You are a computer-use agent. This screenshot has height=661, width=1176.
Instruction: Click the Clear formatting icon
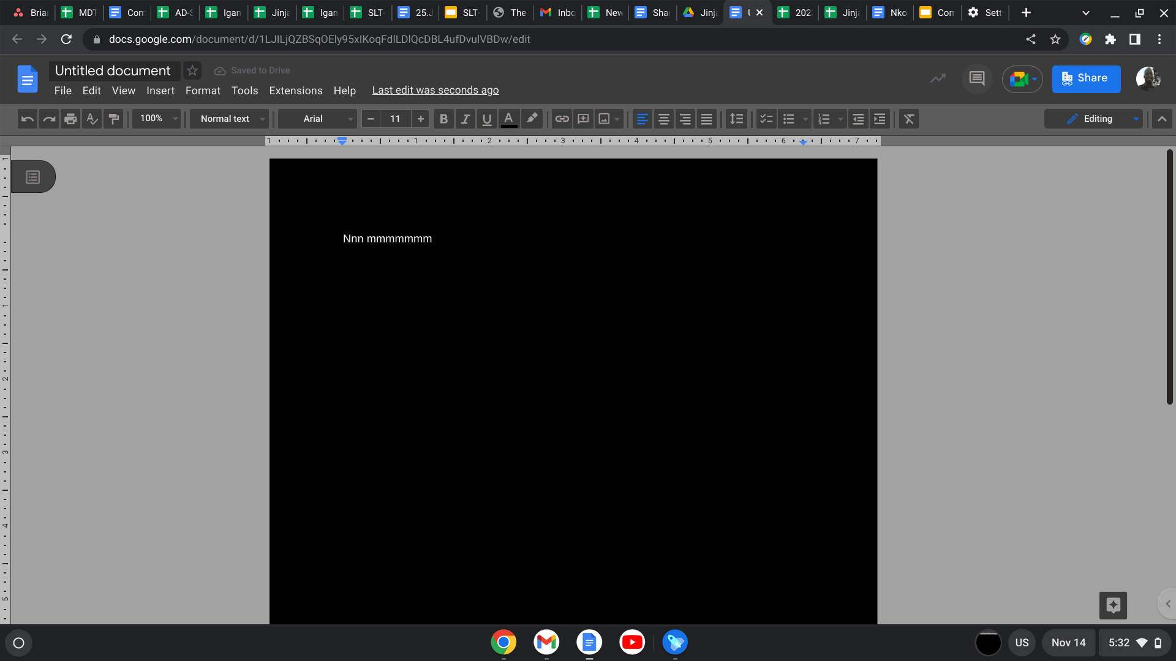tap(909, 119)
